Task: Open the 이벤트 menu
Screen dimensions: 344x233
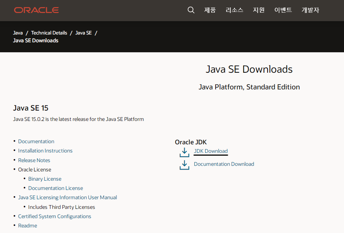Action: (x=283, y=10)
